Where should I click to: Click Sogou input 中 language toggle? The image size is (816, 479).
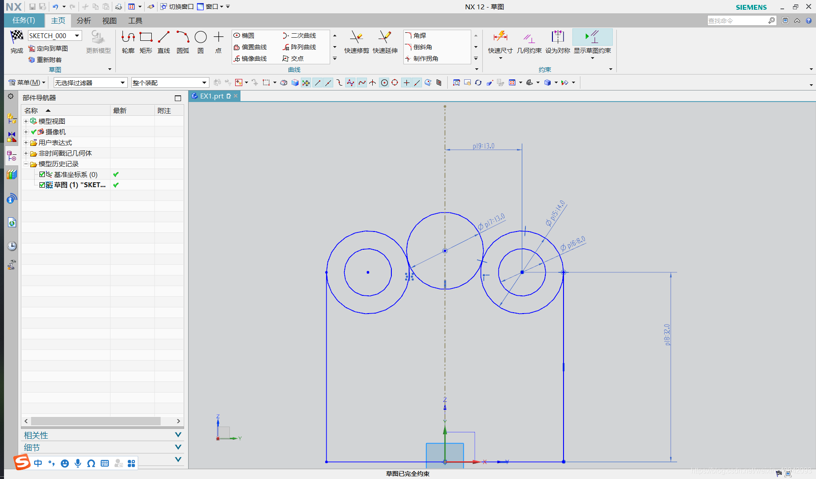pyautogui.click(x=38, y=463)
